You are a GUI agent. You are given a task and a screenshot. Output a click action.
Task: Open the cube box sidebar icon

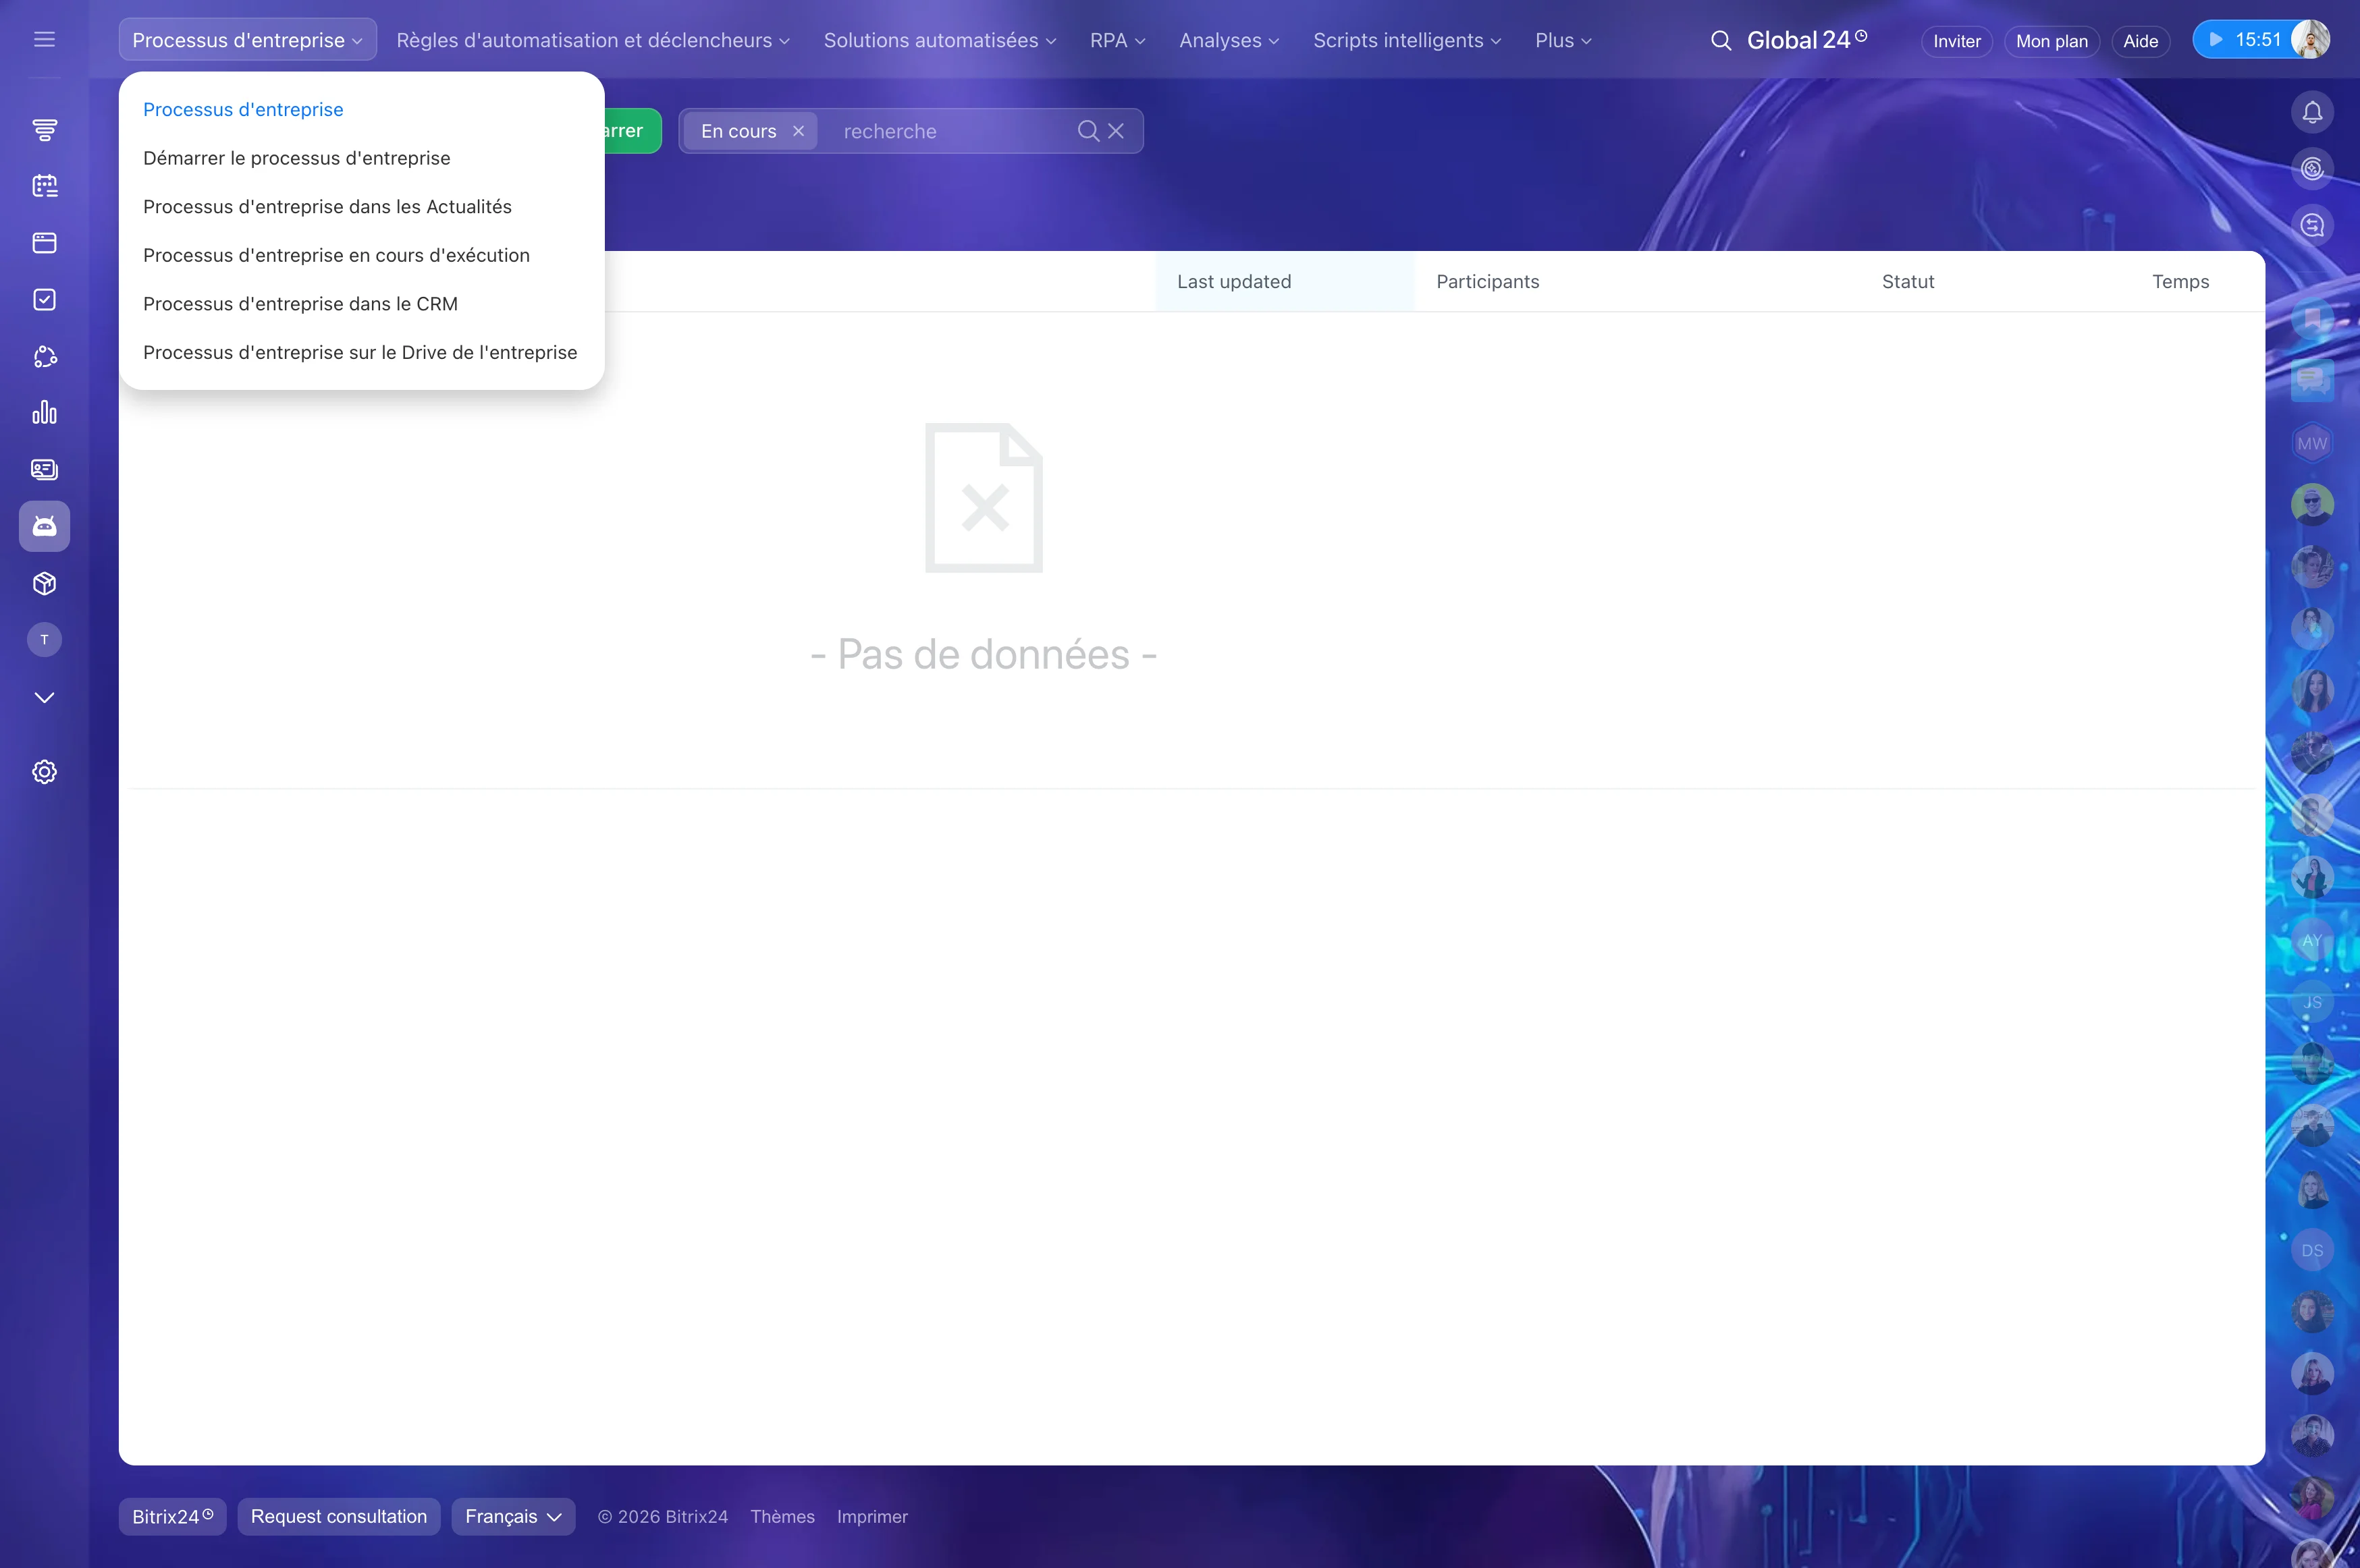click(44, 583)
